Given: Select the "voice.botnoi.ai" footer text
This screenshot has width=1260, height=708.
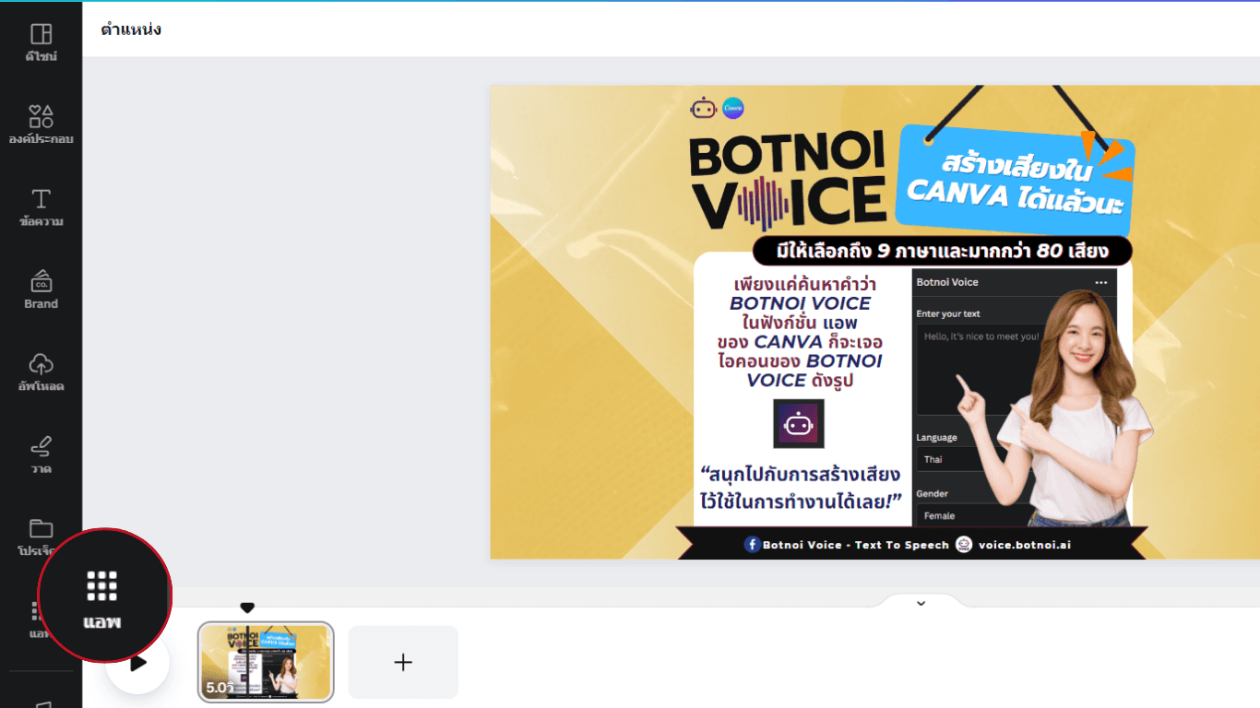Looking at the screenshot, I should [x=1024, y=545].
